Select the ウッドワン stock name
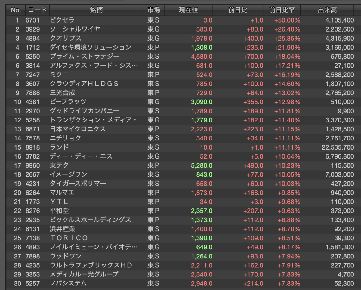 click(66, 256)
